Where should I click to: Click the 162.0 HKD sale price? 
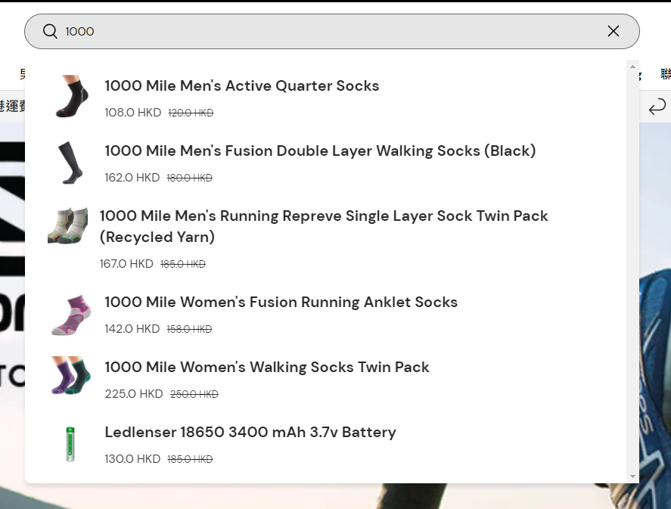(x=132, y=178)
